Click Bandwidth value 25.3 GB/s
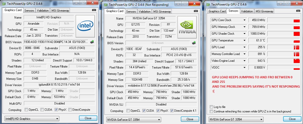303x124 pixels. pyautogui.click(x=184, y=80)
